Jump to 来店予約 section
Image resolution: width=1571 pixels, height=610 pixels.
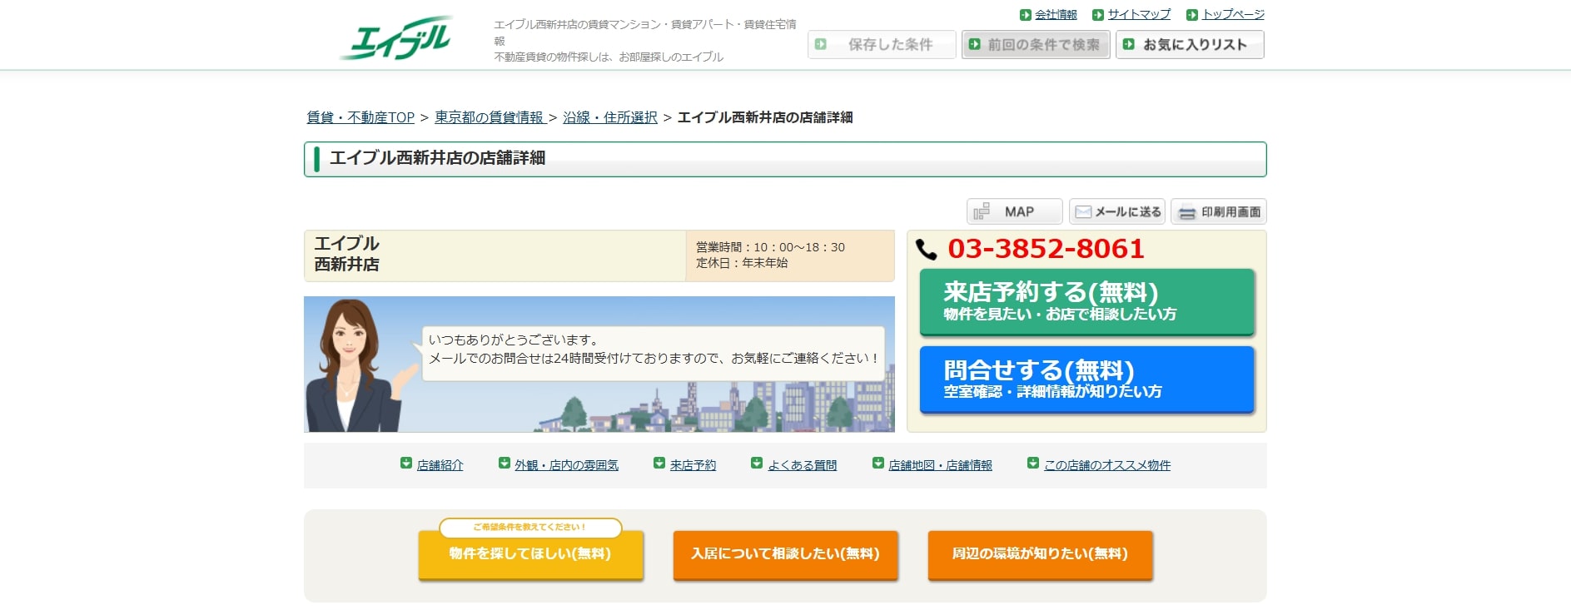click(693, 465)
